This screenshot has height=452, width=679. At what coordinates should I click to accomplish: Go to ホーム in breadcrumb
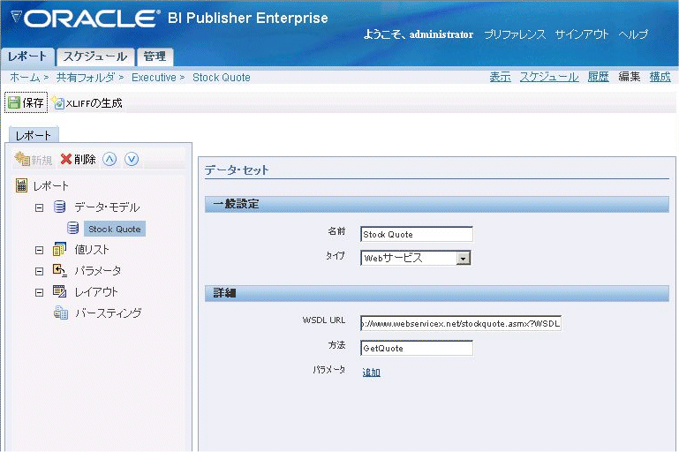[x=25, y=78]
